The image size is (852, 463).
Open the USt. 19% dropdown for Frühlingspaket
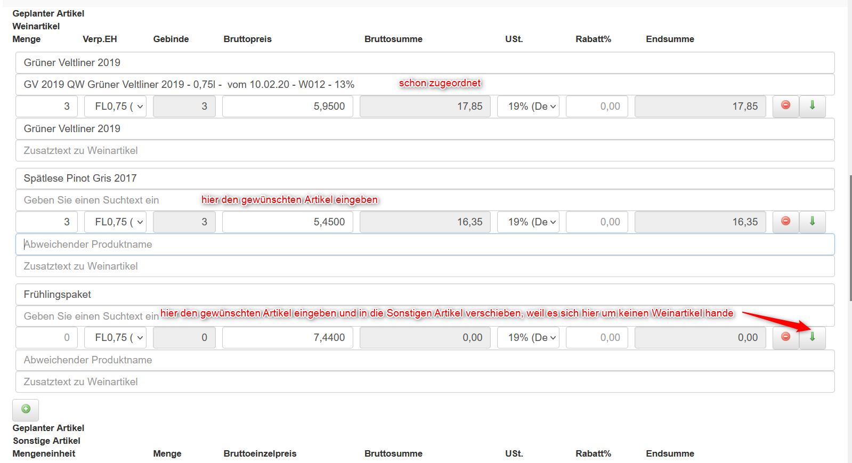click(x=528, y=338)
